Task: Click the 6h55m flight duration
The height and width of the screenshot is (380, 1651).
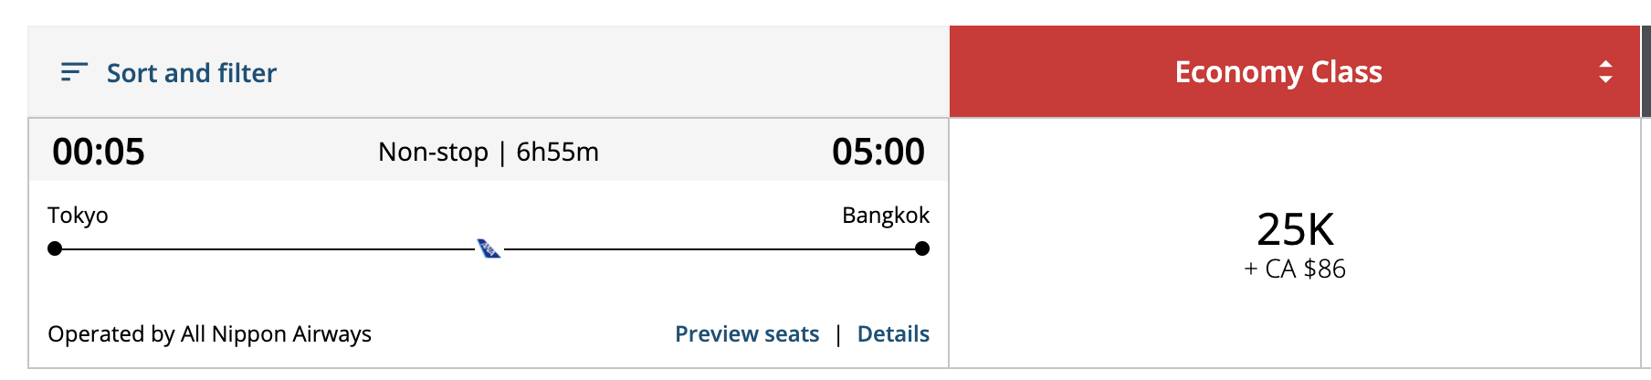Action: [x=557, y=152]
